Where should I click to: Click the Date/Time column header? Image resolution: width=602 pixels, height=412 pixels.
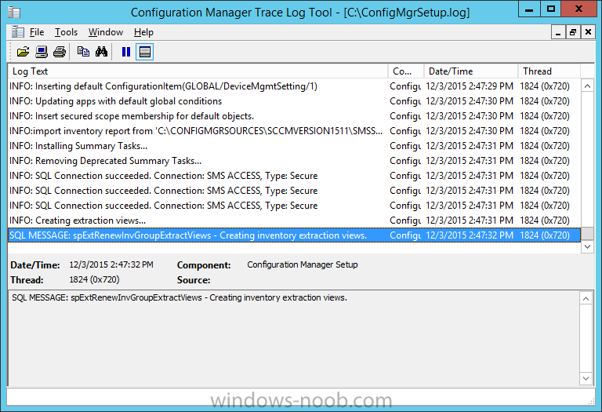pos(470,71)
